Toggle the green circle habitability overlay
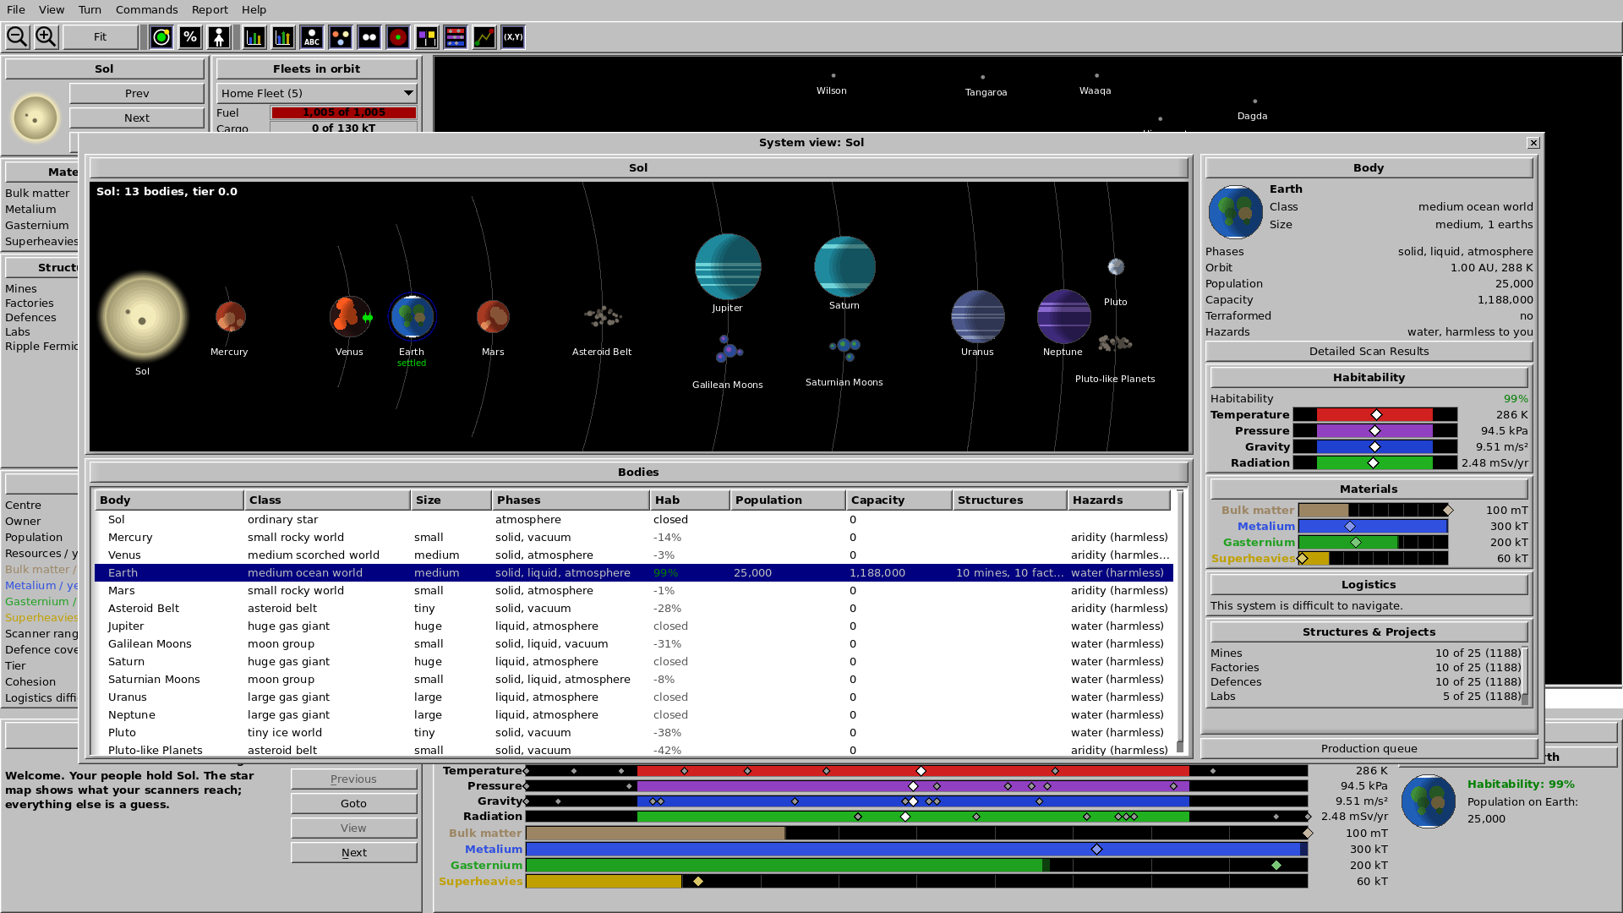This screenshot has height=913, width=1623. pyautogui.click(x=161, y=37)
